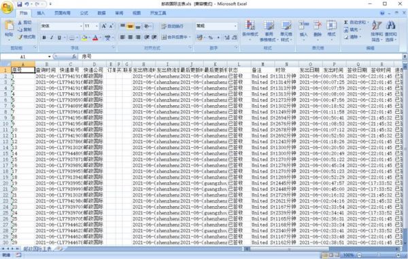The width and height of the screenshot is (408, 259).
Task: Switch to the Insert ribbon tab
Action: pos(41,13)
